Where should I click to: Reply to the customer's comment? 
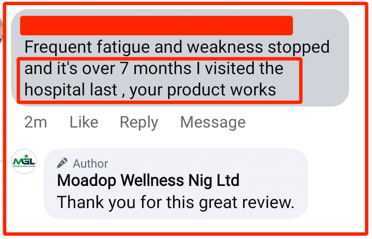coord(139,123)
